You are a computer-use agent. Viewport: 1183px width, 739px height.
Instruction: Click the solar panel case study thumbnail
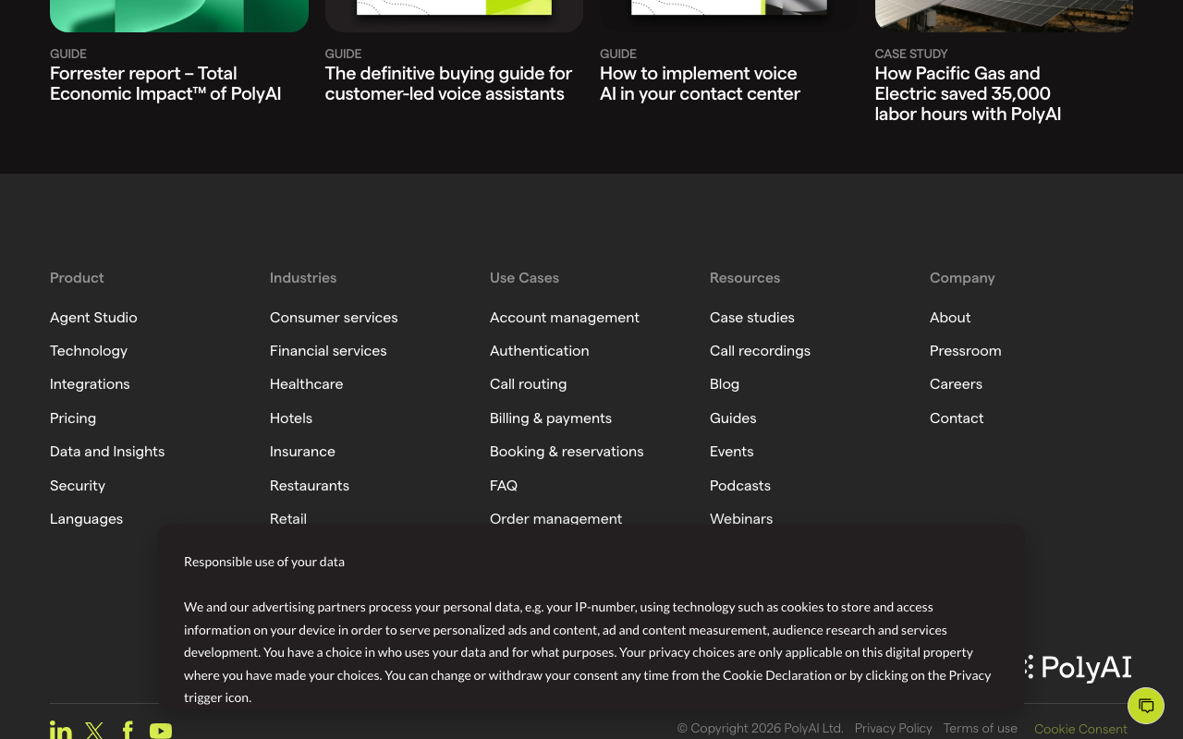(1004, 16)
